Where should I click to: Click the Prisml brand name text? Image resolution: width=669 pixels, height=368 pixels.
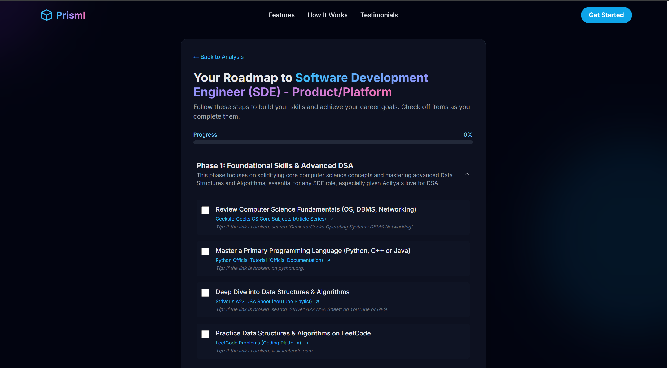coord(71,15)
